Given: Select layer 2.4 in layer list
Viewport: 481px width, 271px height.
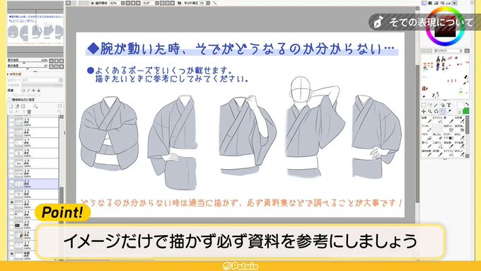Looking at the screenshot, I should pos(33,214).
